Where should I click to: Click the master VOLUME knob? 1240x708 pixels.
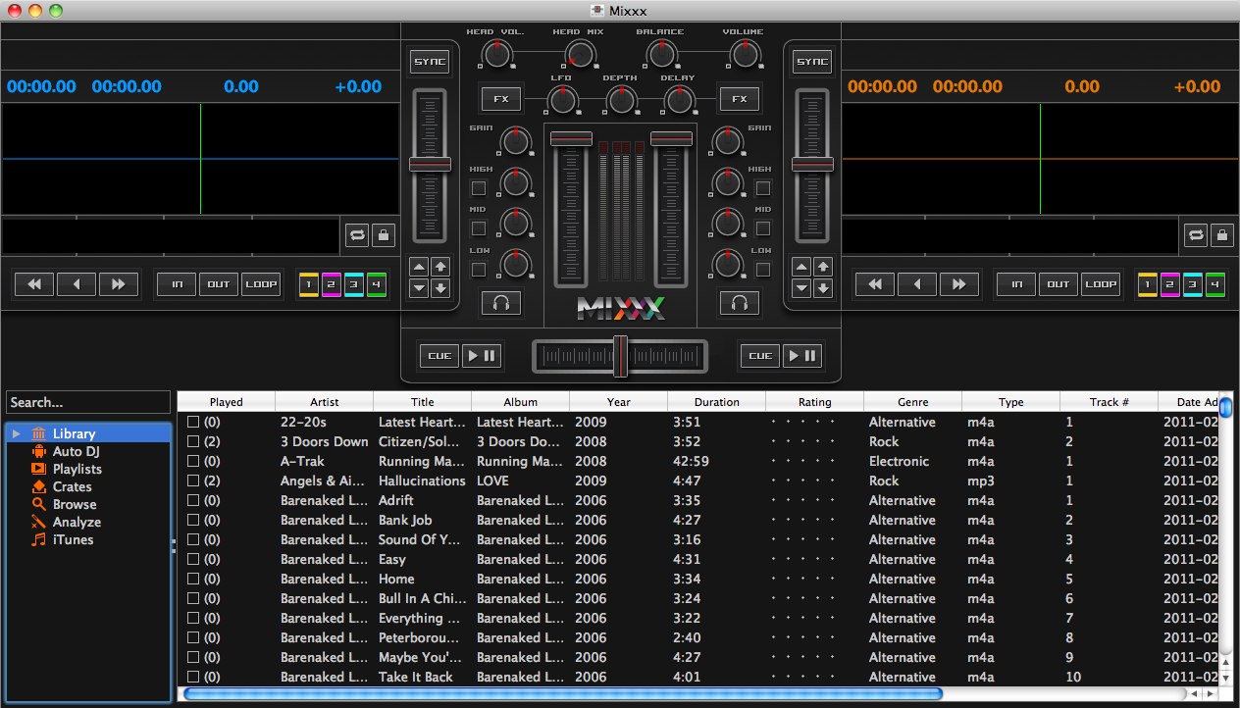pos(745,54)
